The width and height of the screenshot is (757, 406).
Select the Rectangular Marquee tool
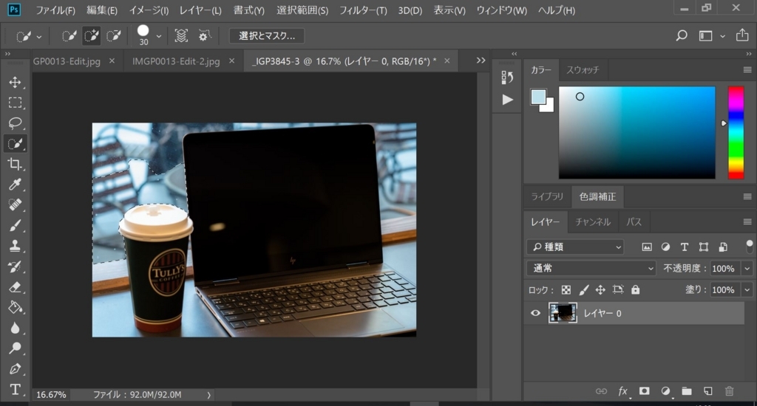pyautogui.click(x=15, y=103)
